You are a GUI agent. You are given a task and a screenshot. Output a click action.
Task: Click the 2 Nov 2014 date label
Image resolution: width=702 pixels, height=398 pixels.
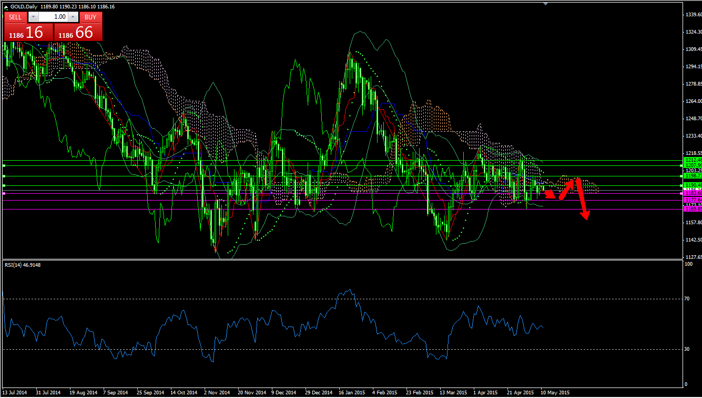[217, 392]
